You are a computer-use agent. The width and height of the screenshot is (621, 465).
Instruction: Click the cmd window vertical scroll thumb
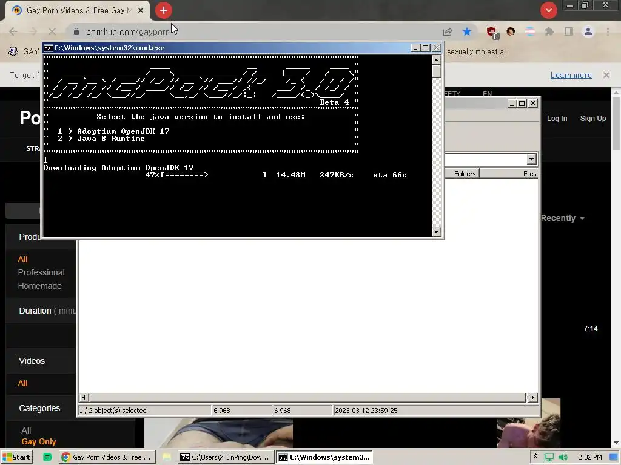tap(436, 71)
